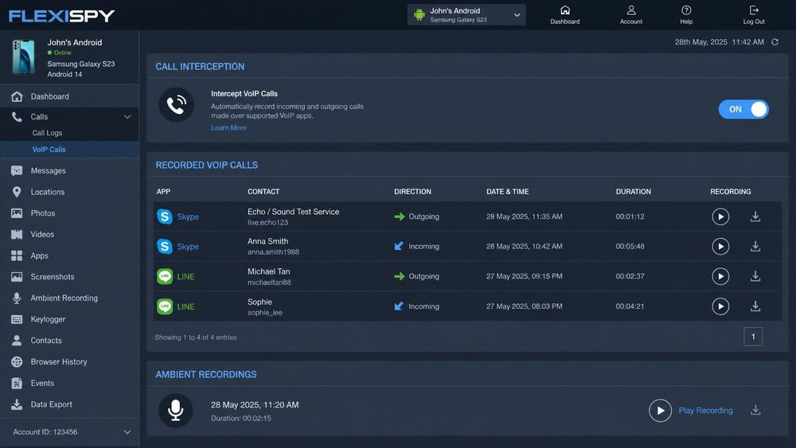Select the contact name Anna Smith
The height and width of the screenshot is (448, 796).
[x=267, y=241]
